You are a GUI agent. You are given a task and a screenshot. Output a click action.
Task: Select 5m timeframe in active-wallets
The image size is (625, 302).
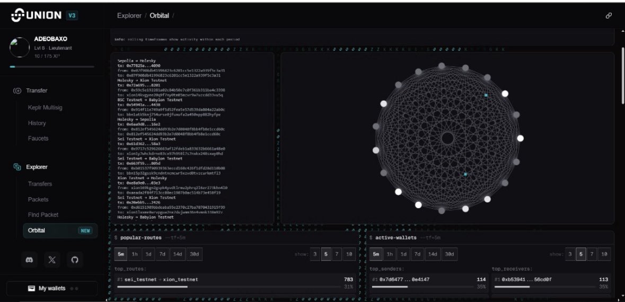tap(376, 254)
